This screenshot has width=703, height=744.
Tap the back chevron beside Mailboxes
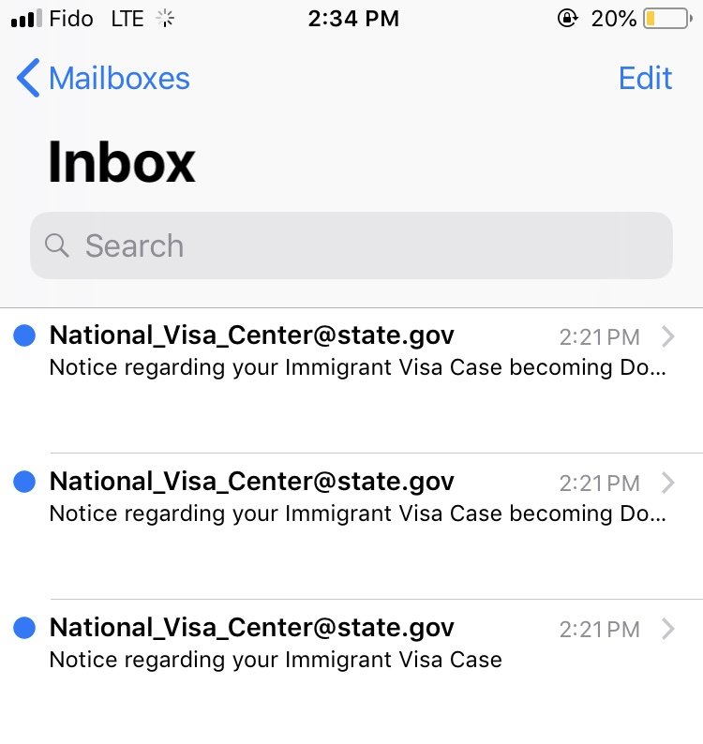click(28, 78)
